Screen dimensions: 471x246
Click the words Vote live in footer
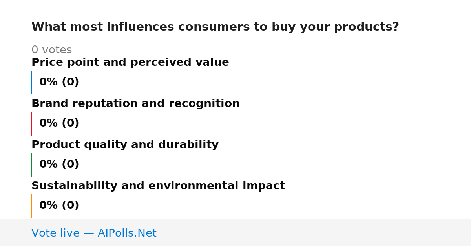point(55,233)
